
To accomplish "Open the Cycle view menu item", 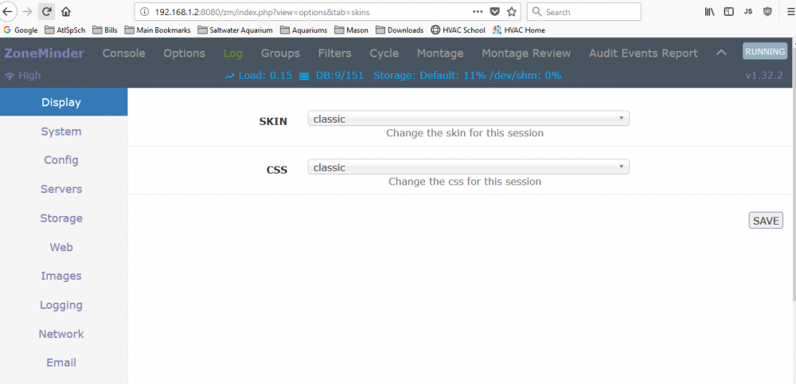I will tap(384, 53).
